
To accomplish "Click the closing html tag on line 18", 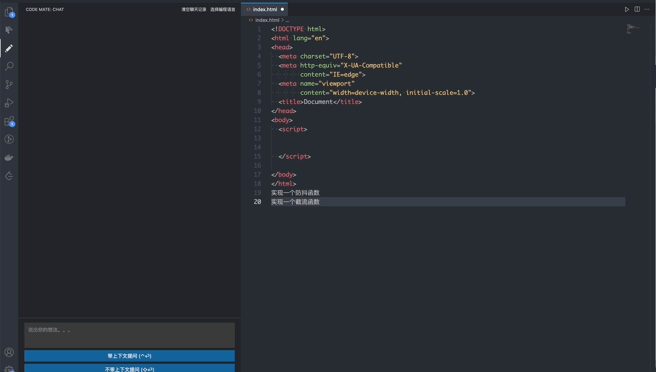I will (284, 184).
